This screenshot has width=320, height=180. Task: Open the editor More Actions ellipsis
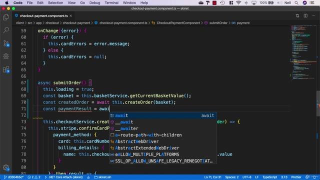click(x=313, y=15)
